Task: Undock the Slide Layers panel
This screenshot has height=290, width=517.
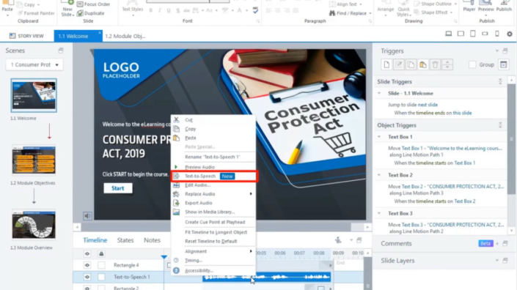Action: [505, 261]
